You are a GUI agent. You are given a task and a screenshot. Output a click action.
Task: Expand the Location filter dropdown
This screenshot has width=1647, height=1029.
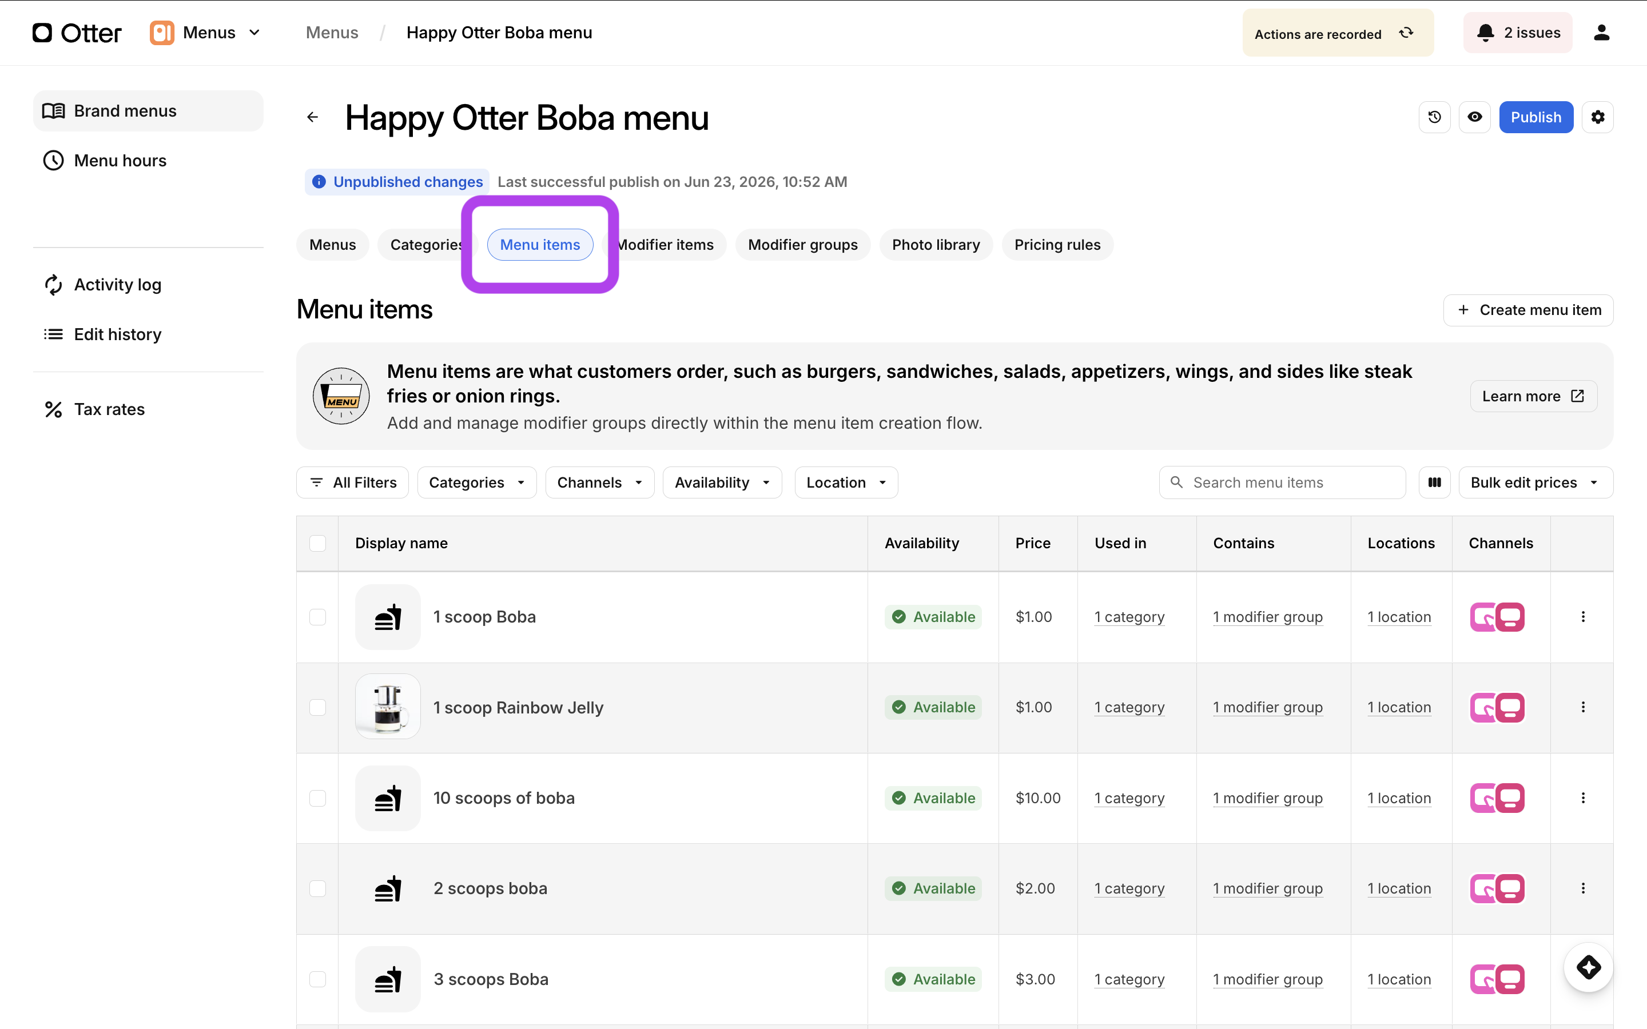(x=846, y=482)
